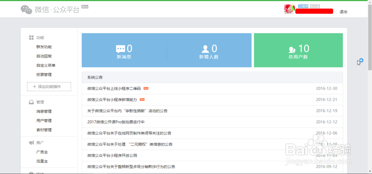Image resolution: width=372 pixels, height=174 pixels.
Task: Click the user avatar thumbnail
Action: coord(289,9)
